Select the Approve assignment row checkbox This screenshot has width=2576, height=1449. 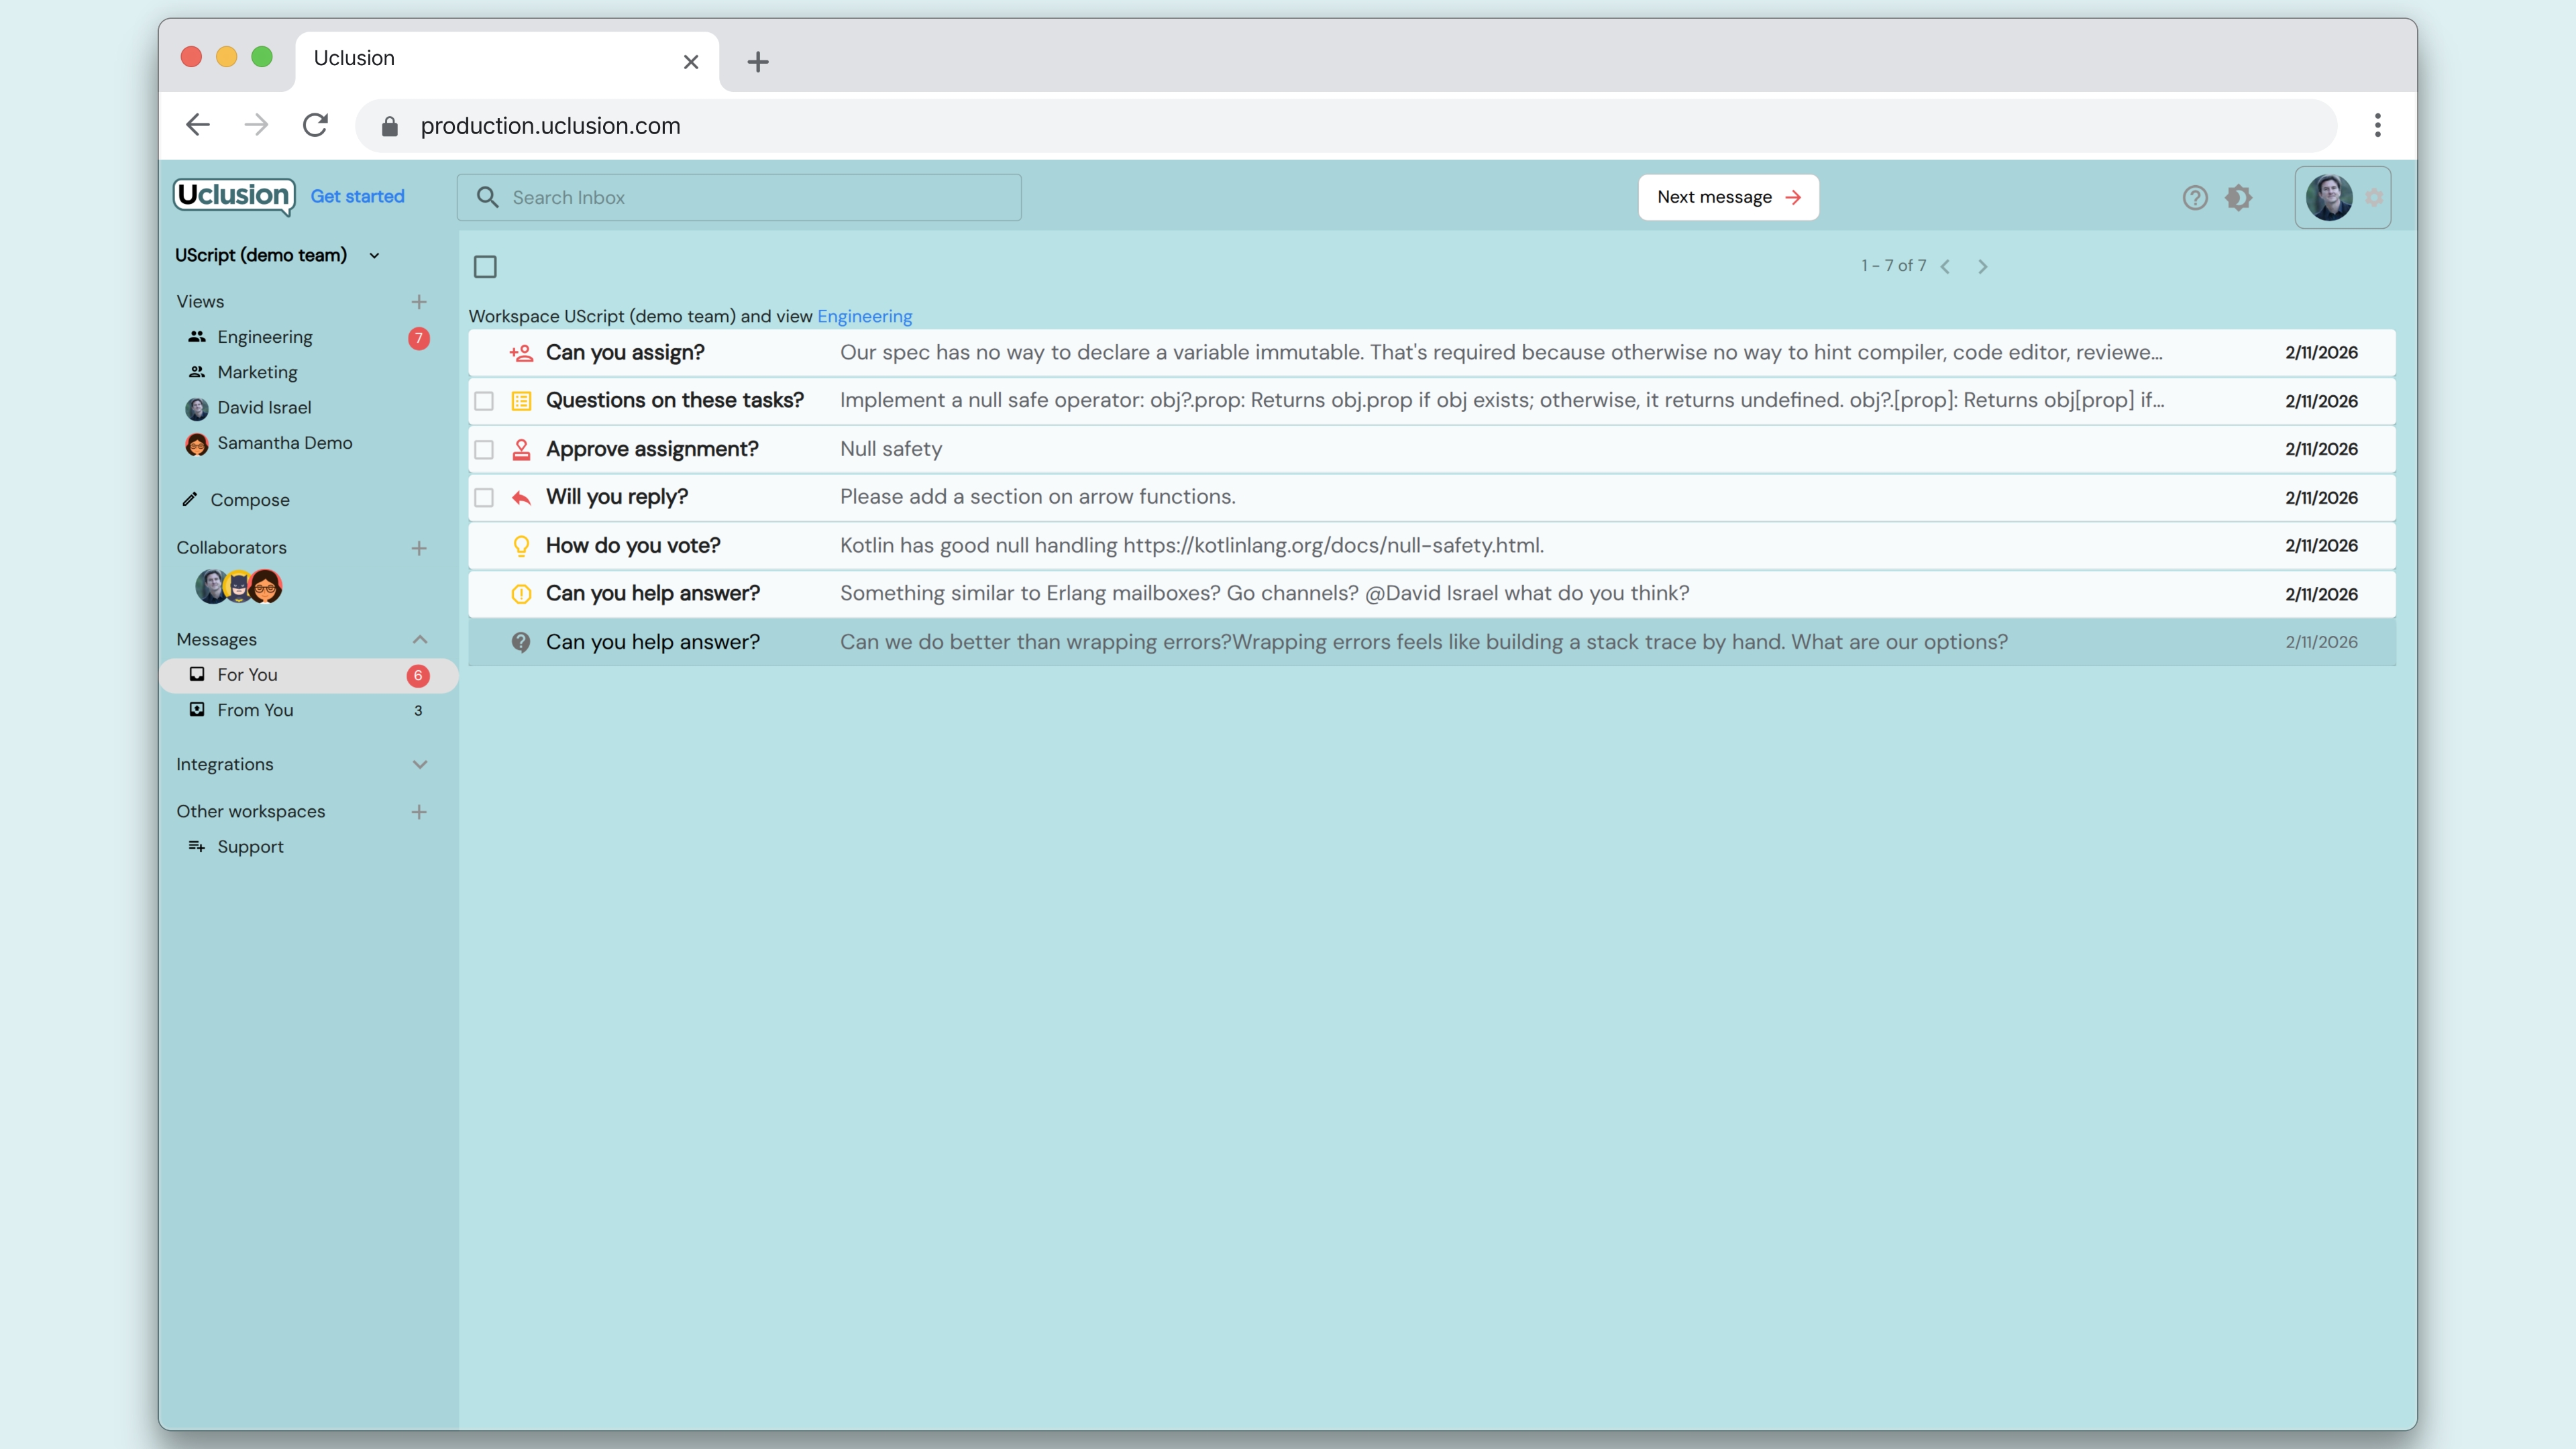[484, 450]
